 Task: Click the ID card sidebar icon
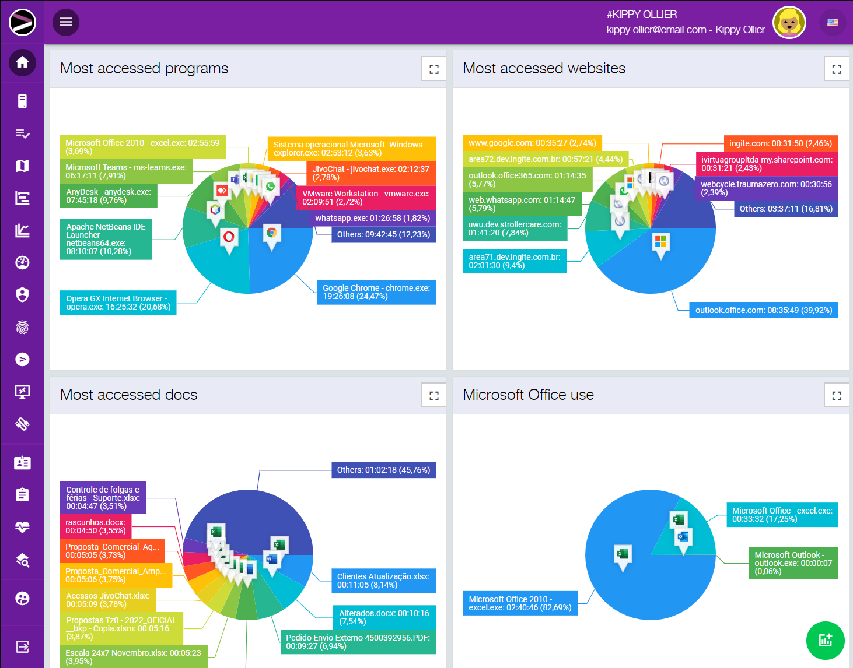click(x=22, y=463)
